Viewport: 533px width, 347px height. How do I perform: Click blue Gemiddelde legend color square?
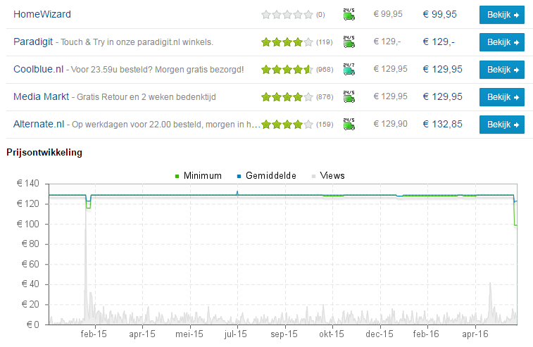(239, 176)
